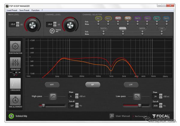Screen dimensions: 180x126
Task: Increase the Main Level dB value
Action: pos(18,23)
